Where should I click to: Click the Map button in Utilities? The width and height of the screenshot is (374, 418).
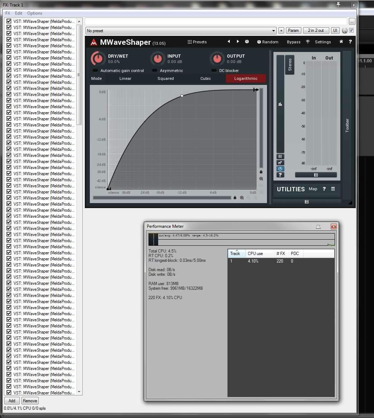pyautogui.click(x=313, y=189)
